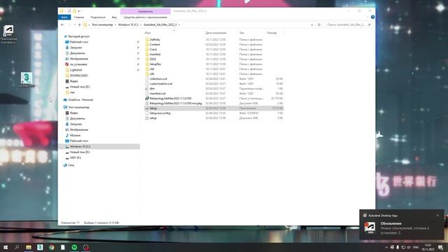
Task: Click Windows 10 (C:) in address bar
Action: (128, 25)
